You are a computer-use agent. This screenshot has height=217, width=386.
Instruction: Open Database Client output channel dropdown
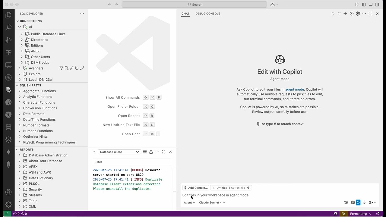coord(119,152)
